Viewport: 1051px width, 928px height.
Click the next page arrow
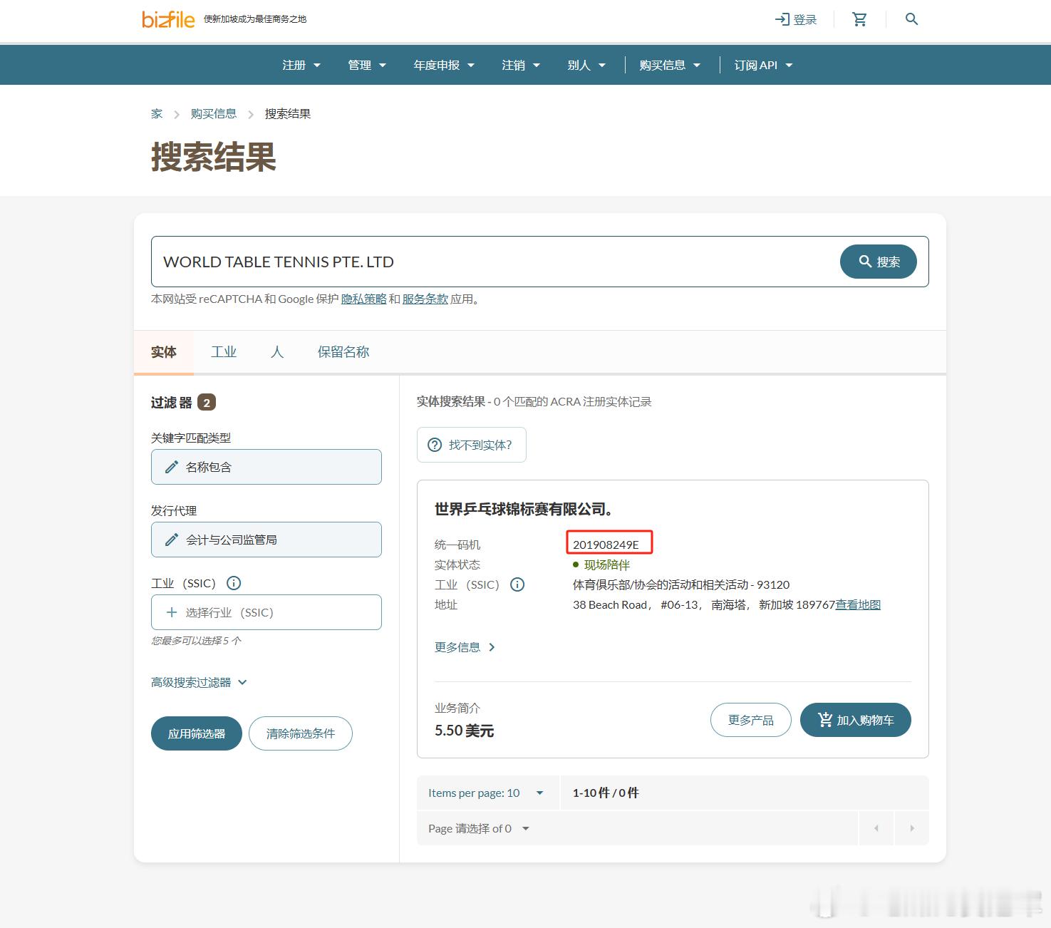[911, 828]
